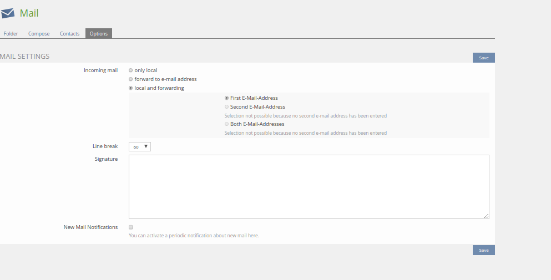Choose the First E-Mail-Address radio option
The height and width of the screenshot is (280, 551).
click(x=226, y=98)
